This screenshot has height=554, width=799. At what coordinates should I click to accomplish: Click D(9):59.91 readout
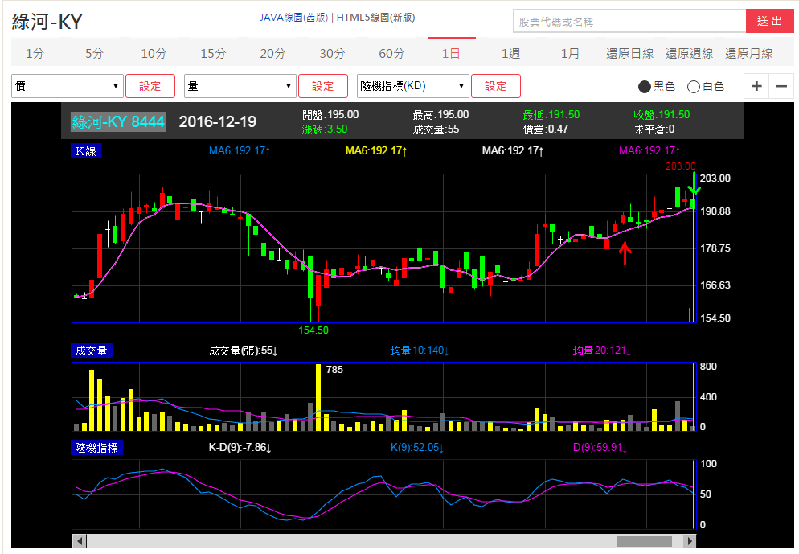pos(600,448)
